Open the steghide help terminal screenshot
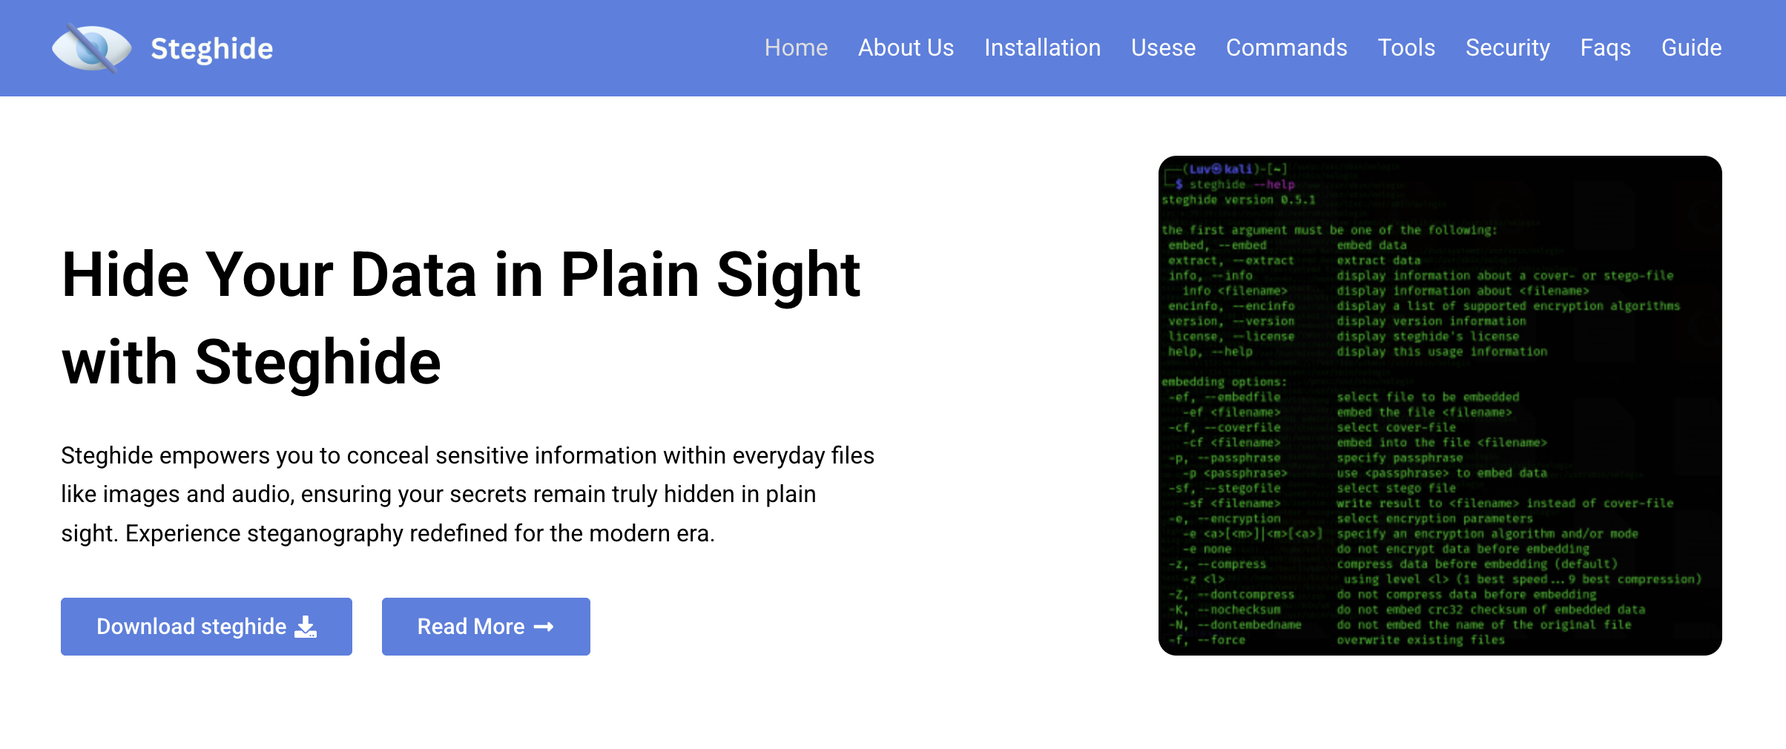 coord(1440,406)
